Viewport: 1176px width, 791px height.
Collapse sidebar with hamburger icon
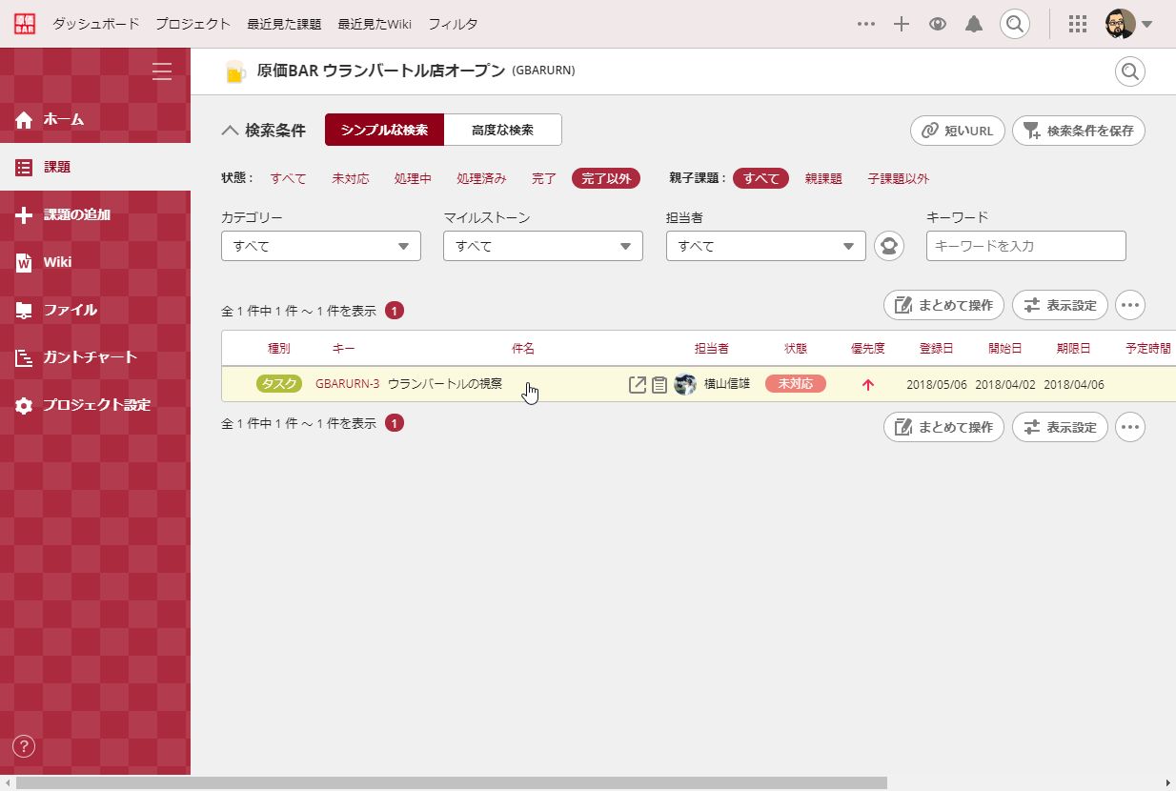click(x=162, y=71)
